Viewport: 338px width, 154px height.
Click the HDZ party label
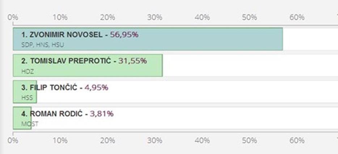pyautogui.click(x=28, y=72)
